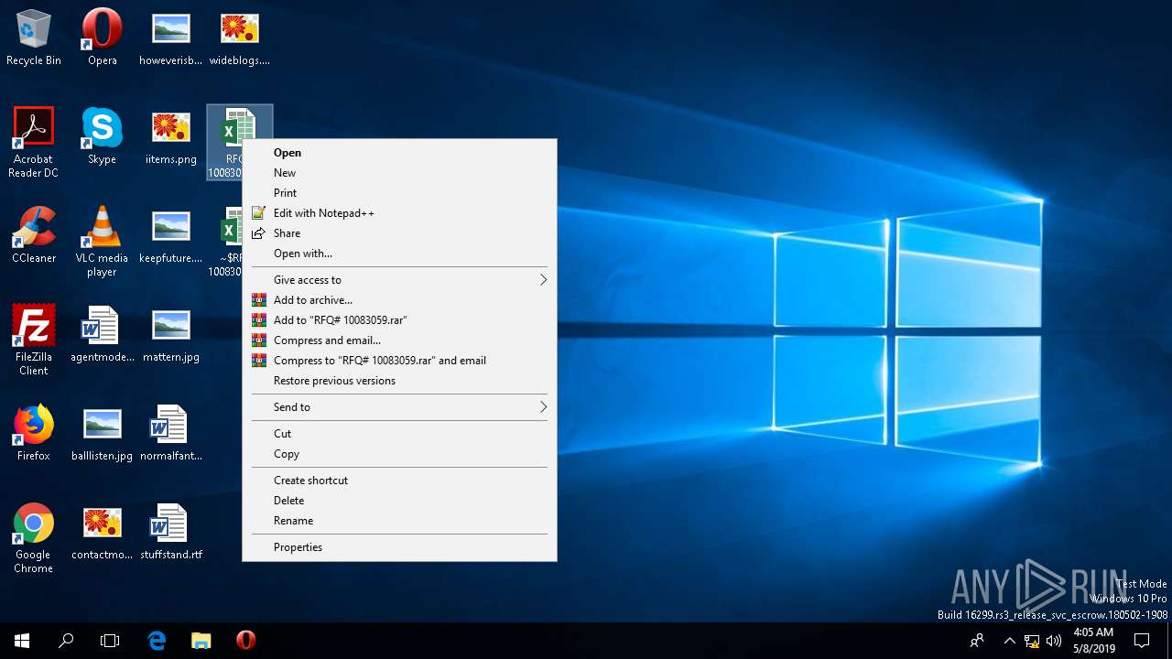
Task: Select the balllisten.jpg file icon
Action: [x=102, y=433]
